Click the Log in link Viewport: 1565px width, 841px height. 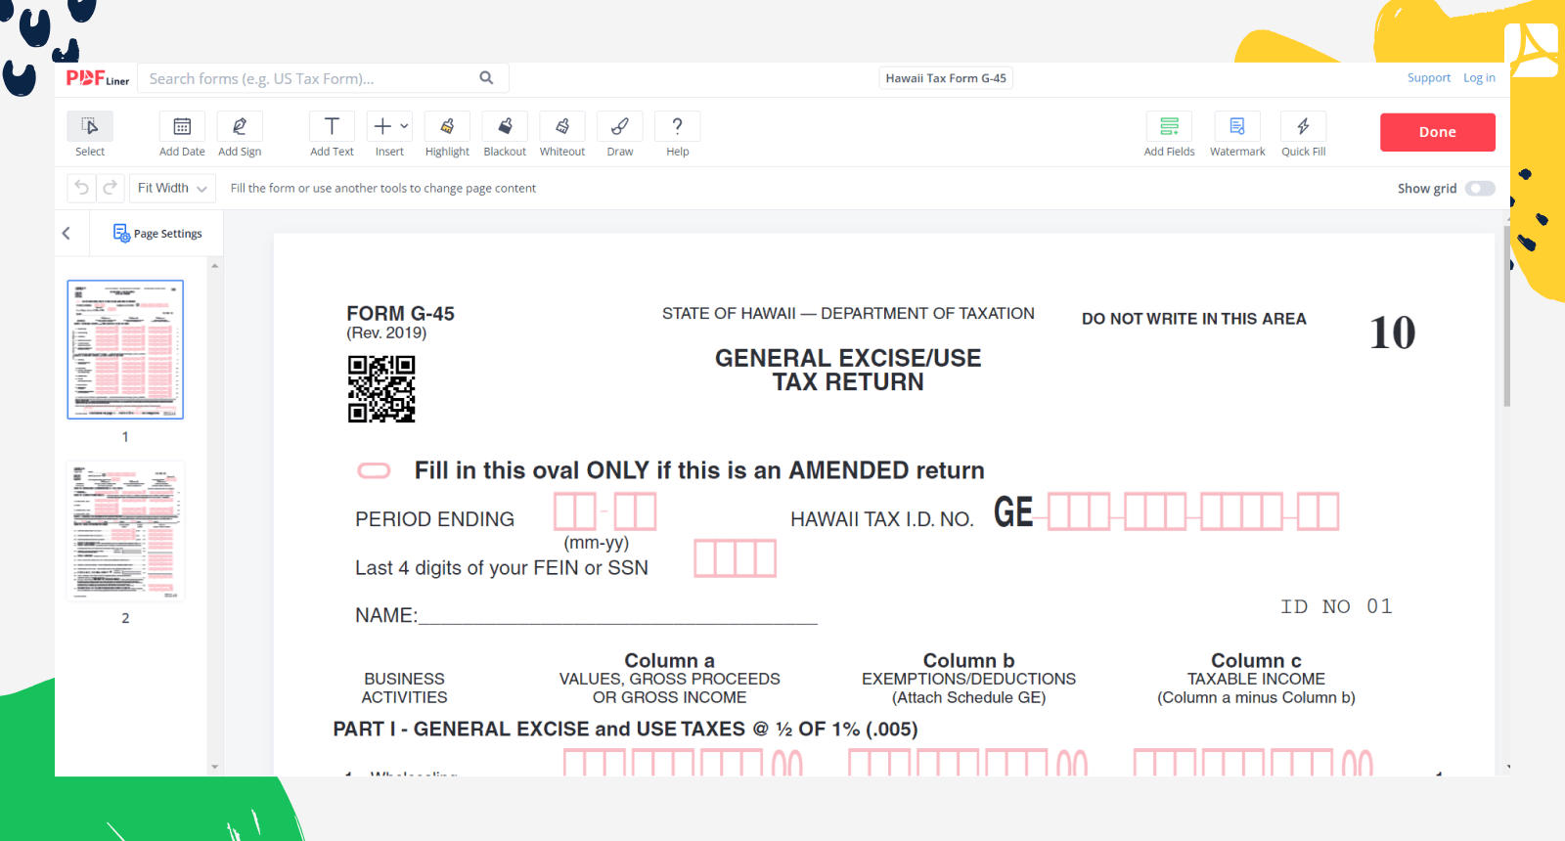click(1479, 78)
